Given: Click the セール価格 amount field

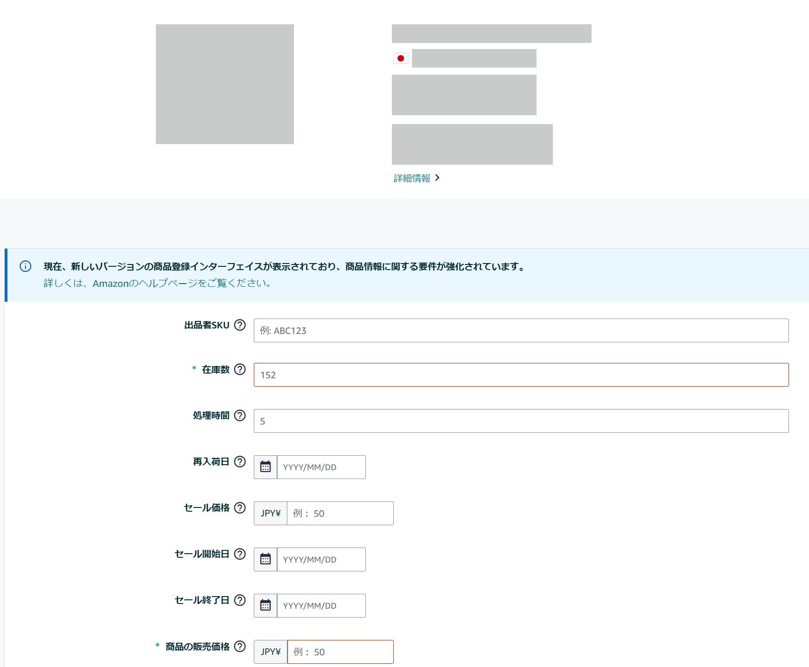Looking at the screenshot, I should pyautogui.click(x=340, y=513).
